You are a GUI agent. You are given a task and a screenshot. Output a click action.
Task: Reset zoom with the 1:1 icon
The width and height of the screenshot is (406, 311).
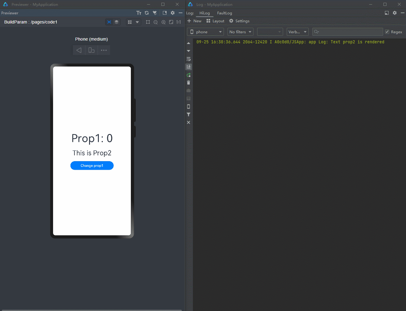tap(178, 22)
